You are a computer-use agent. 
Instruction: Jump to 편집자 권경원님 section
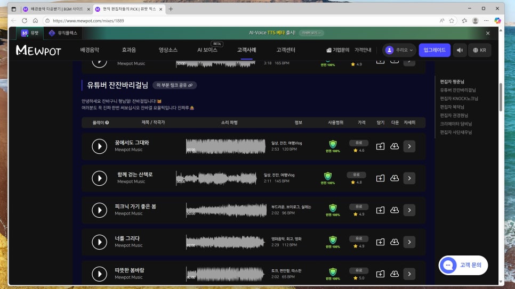(454, 115)
